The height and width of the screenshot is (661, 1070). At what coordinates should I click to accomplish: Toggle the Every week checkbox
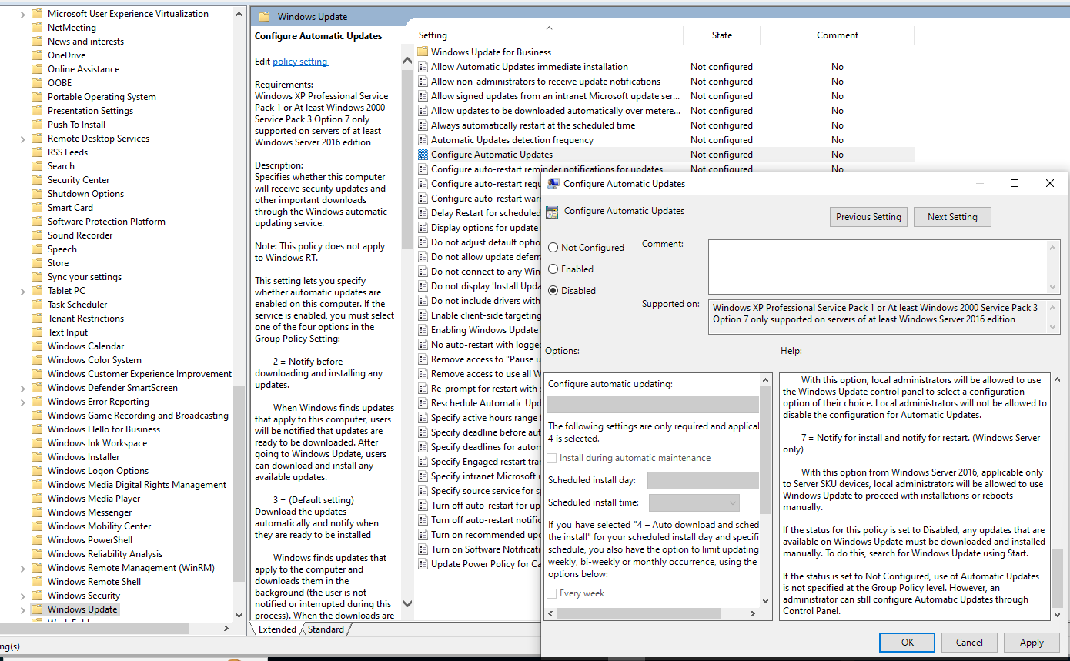point(551,594)
